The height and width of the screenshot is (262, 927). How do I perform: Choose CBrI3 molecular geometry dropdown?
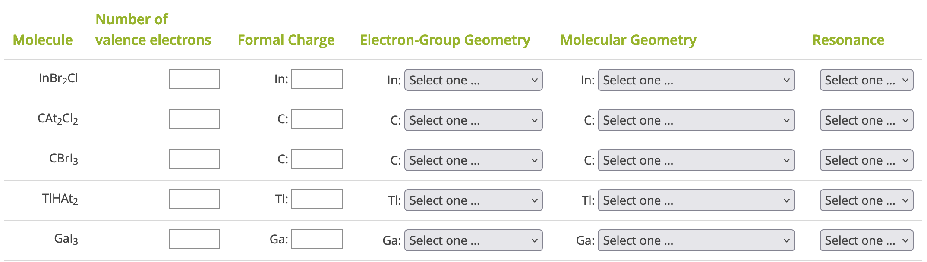[696, 160]
